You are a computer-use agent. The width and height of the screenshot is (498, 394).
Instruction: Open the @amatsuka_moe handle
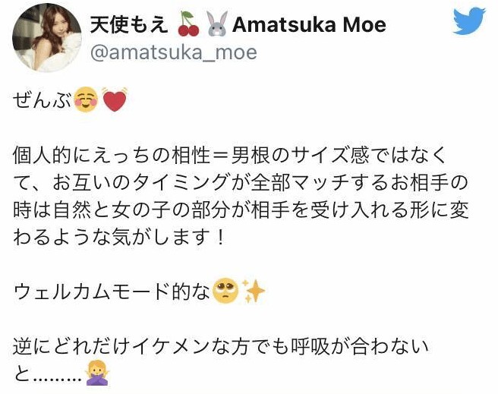pos(174,52)
